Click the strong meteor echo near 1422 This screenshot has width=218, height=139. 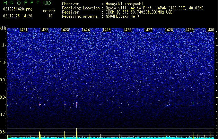(x=40, y=105)
